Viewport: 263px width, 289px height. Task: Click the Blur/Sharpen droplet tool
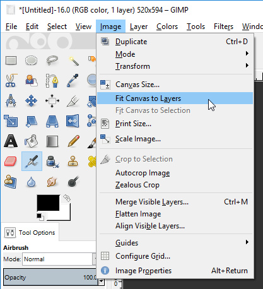[31, 182]
